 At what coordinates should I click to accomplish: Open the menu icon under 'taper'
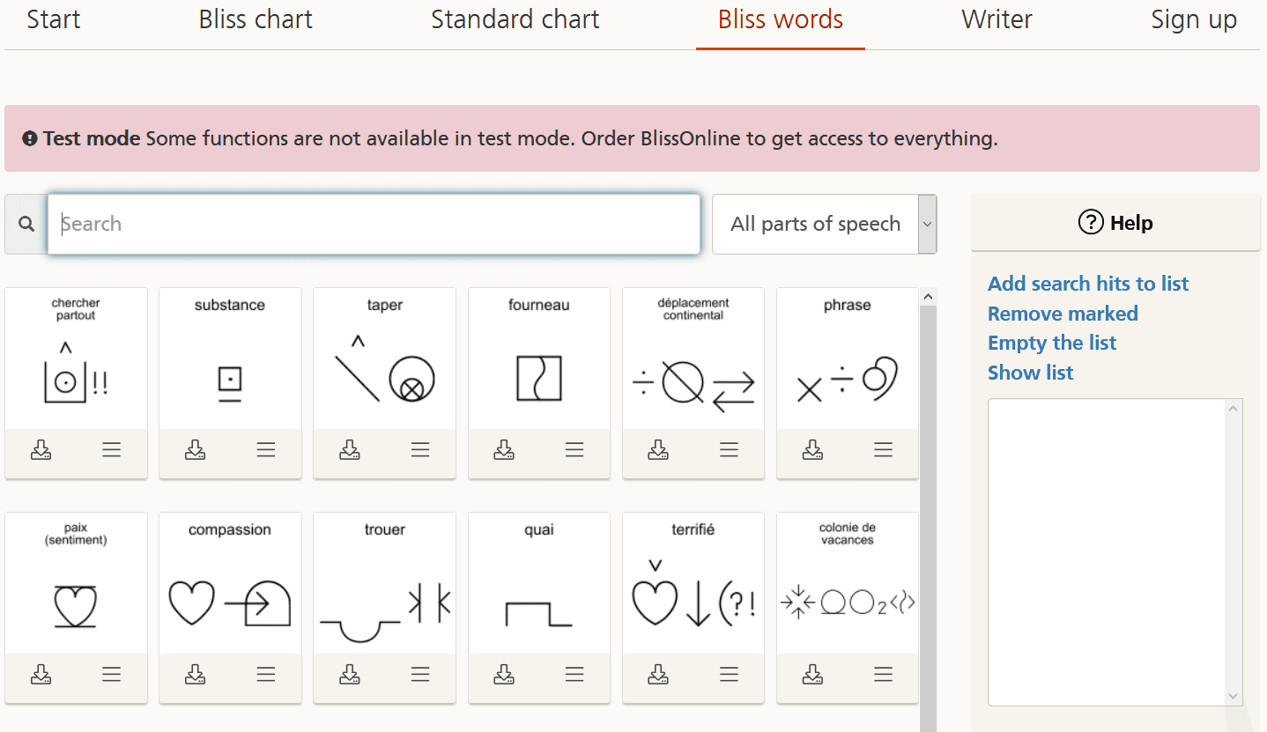[x=420, y=450]
